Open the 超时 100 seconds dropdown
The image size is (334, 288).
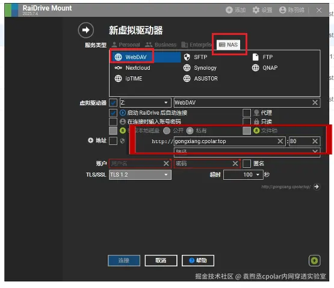coord(243,175)
